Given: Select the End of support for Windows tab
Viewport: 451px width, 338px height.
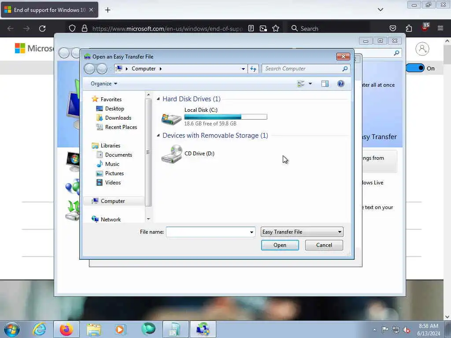Looking at the screenshot, I should tap(49, 10).
